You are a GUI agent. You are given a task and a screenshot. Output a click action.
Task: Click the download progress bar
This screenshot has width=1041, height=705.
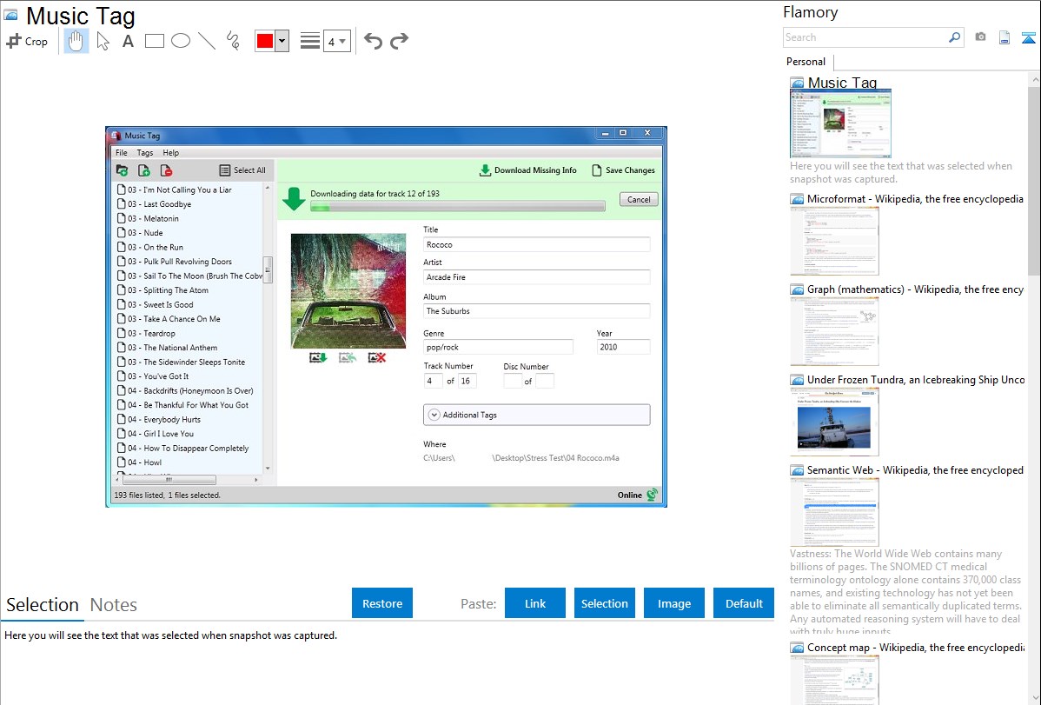457,207
